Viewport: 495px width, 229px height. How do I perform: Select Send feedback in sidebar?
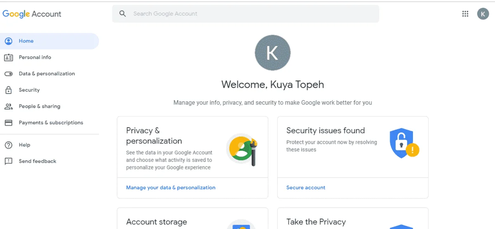pos(49,161)
